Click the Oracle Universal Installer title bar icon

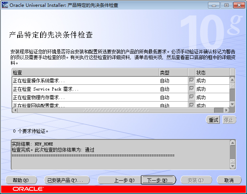5,5
